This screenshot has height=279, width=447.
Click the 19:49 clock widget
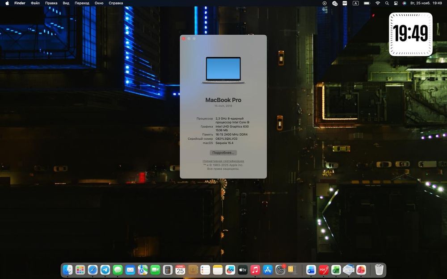(410, 34)
